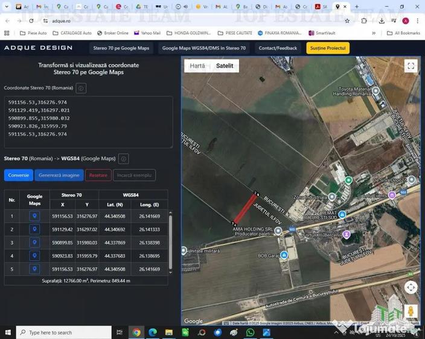This screenshot has width=425, height=339.
Task: Open File Explorer from the taskbar
Action: pos(169,332)
